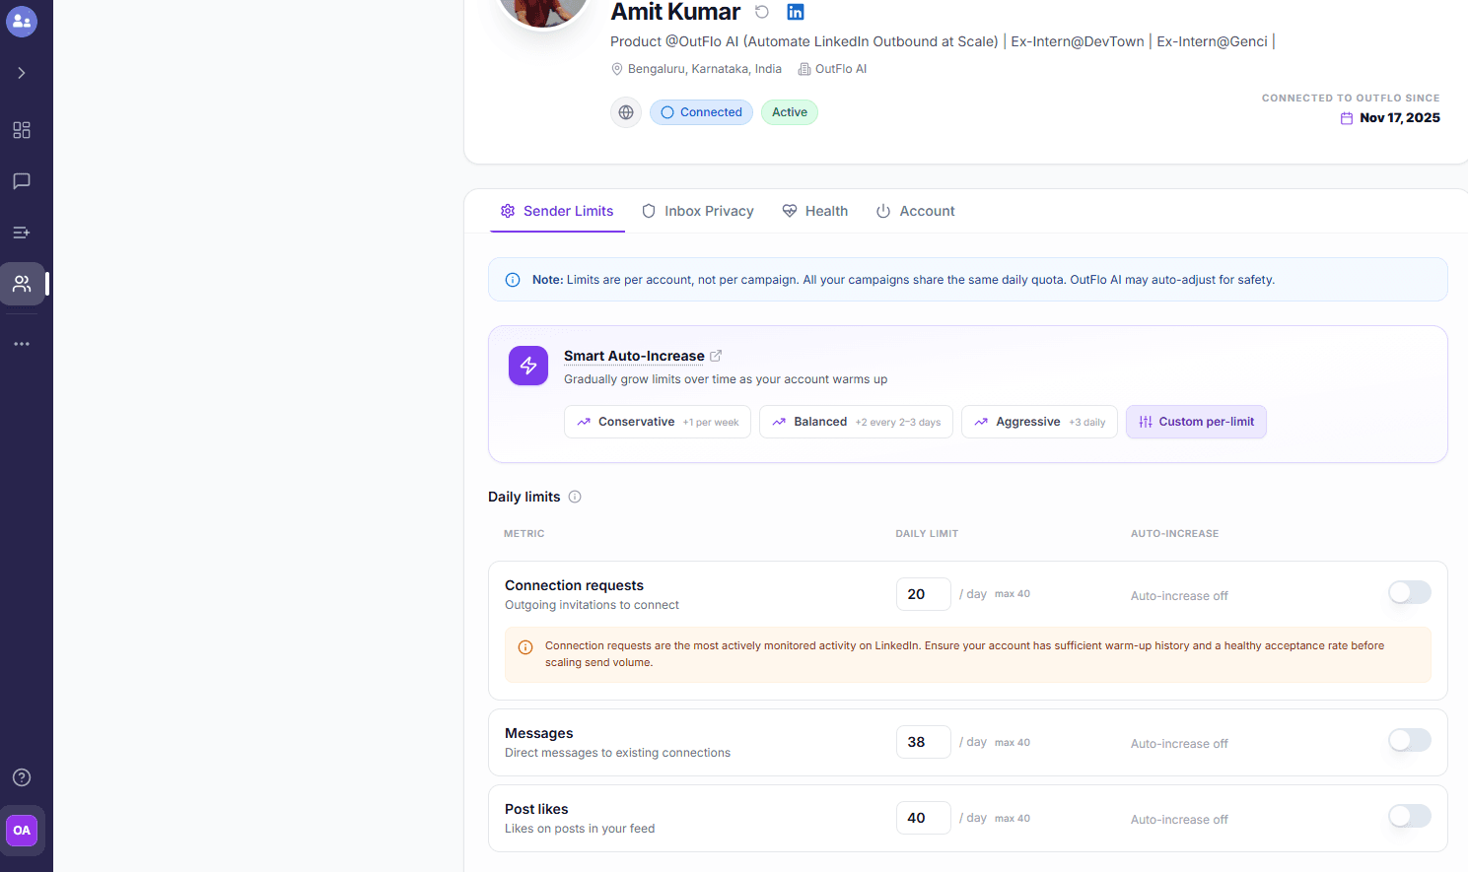Image resolution: width=1468 pixels, height=872 pixels.
Task: Edit the Messages daily limit field
Action: tap(924, 742)
